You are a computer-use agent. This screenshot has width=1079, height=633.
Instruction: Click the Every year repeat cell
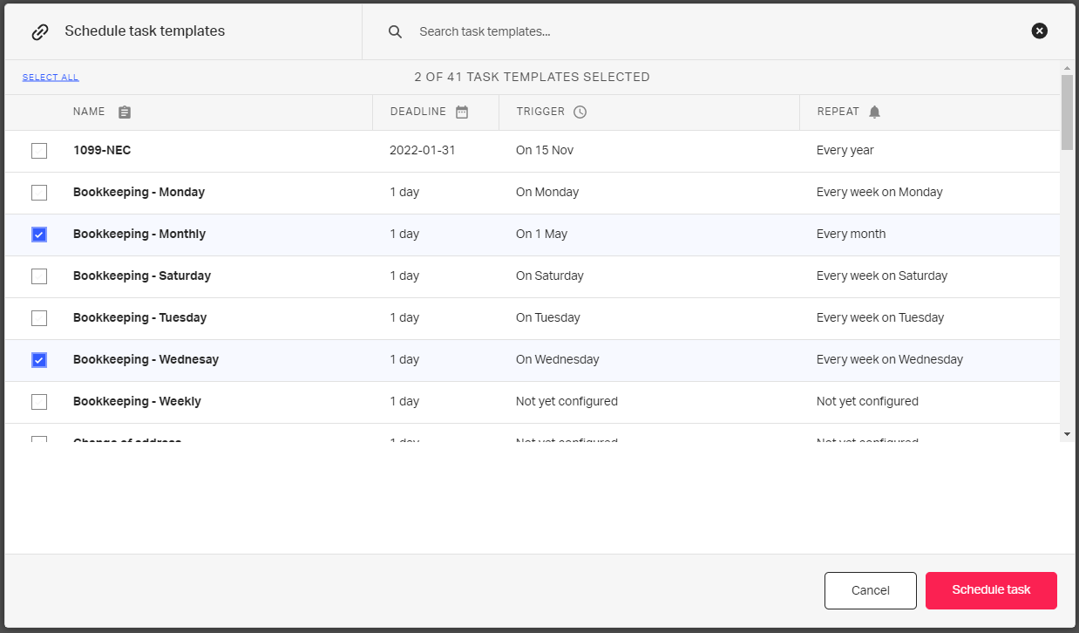point(845,150)
